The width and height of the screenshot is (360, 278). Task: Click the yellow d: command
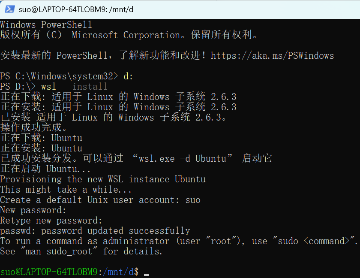click(128, 76)
